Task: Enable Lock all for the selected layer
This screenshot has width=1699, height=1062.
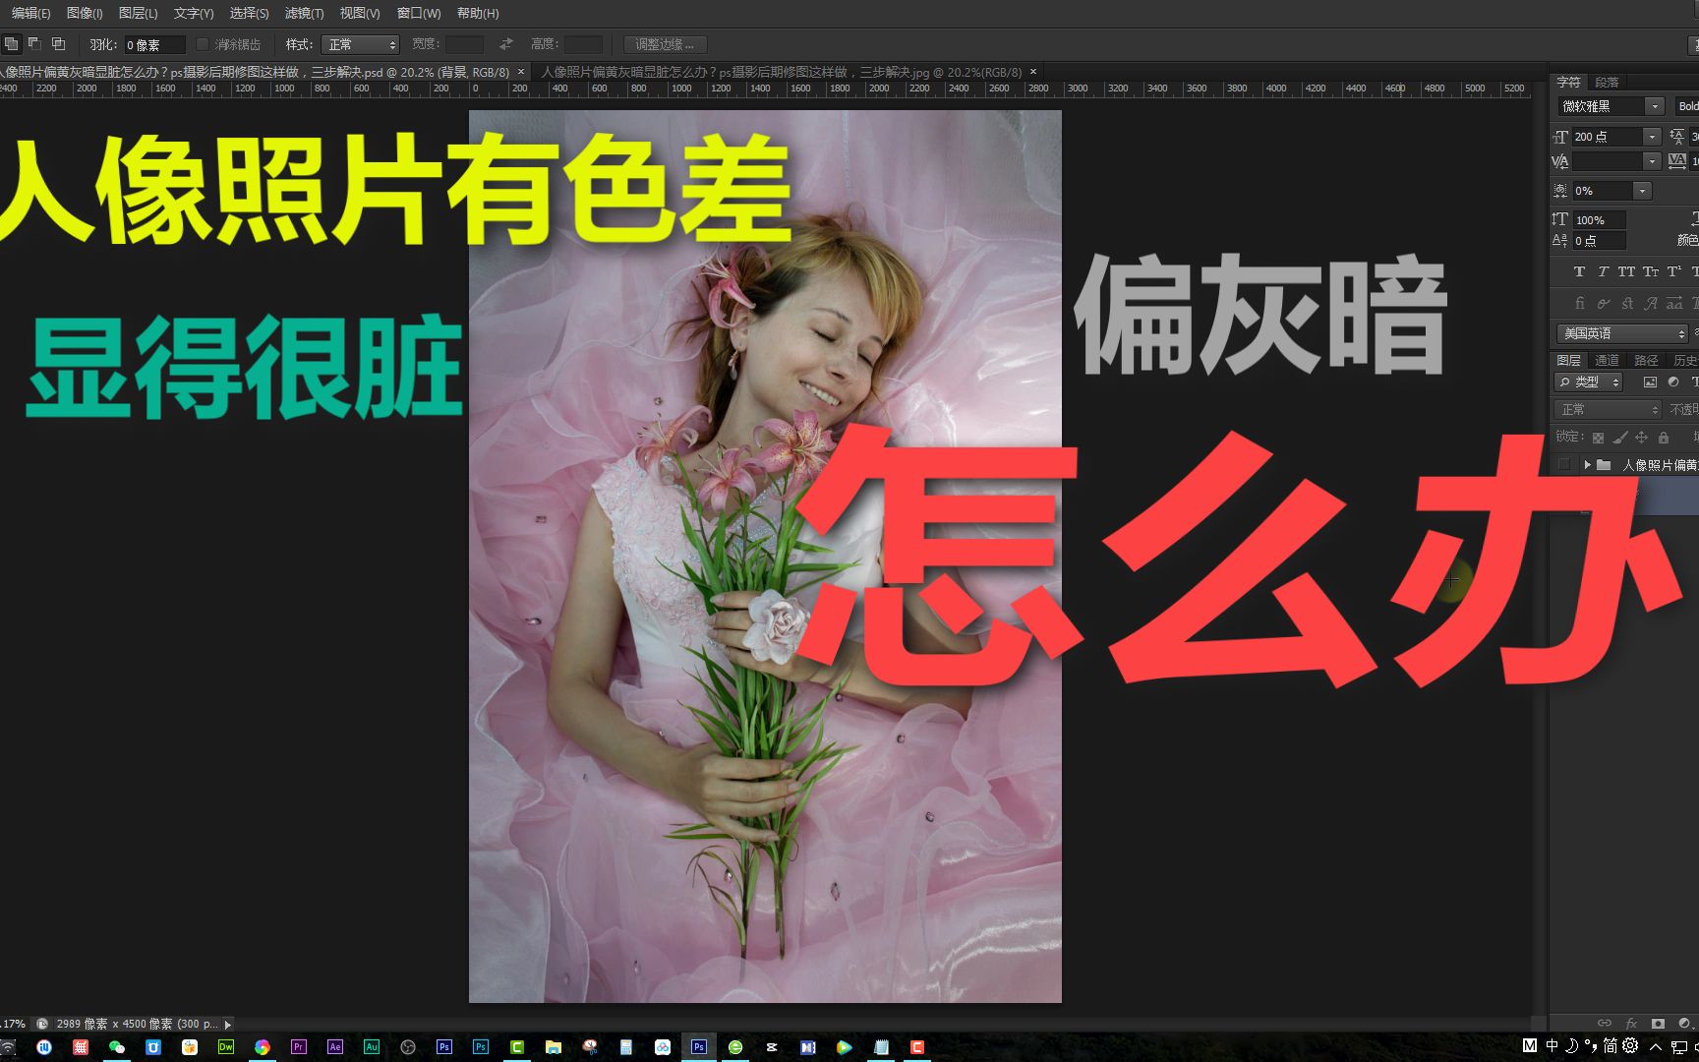Action: 1664,438
